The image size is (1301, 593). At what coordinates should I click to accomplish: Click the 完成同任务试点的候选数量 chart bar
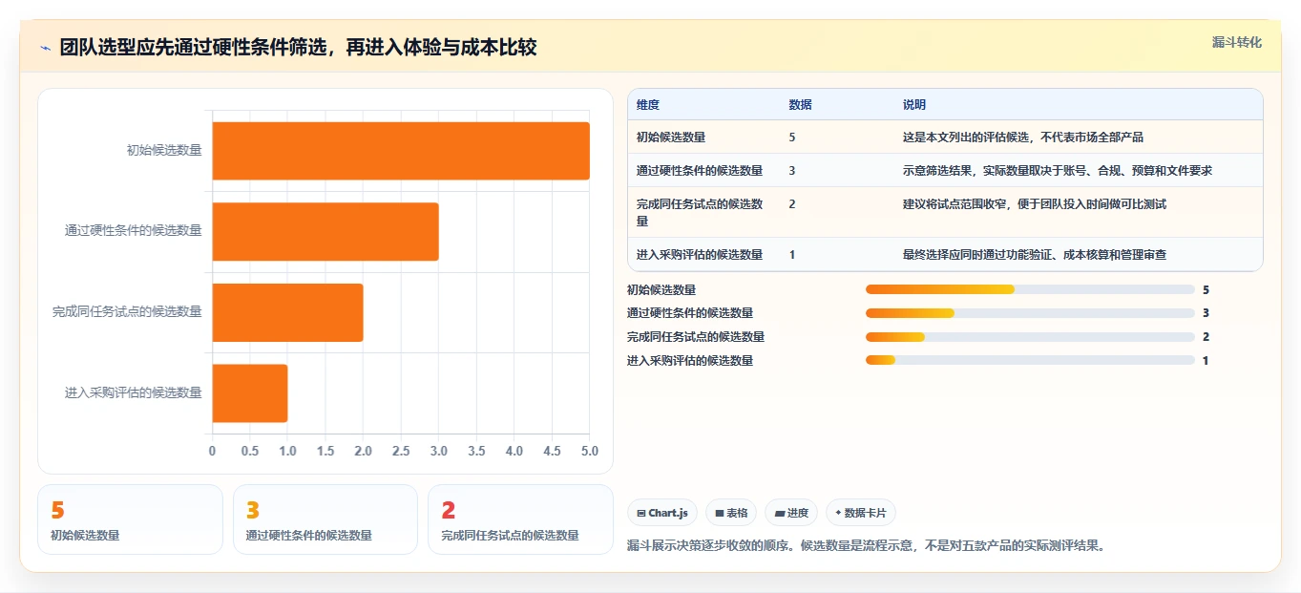pyautogui.click(x=287, y=312)
